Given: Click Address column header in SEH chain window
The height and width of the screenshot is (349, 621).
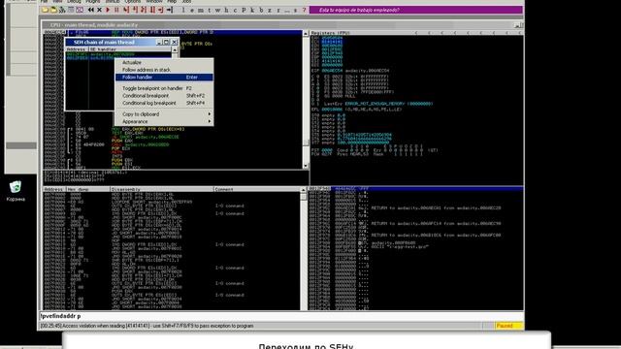Looking at the screenshot, I should coord(77,49).
